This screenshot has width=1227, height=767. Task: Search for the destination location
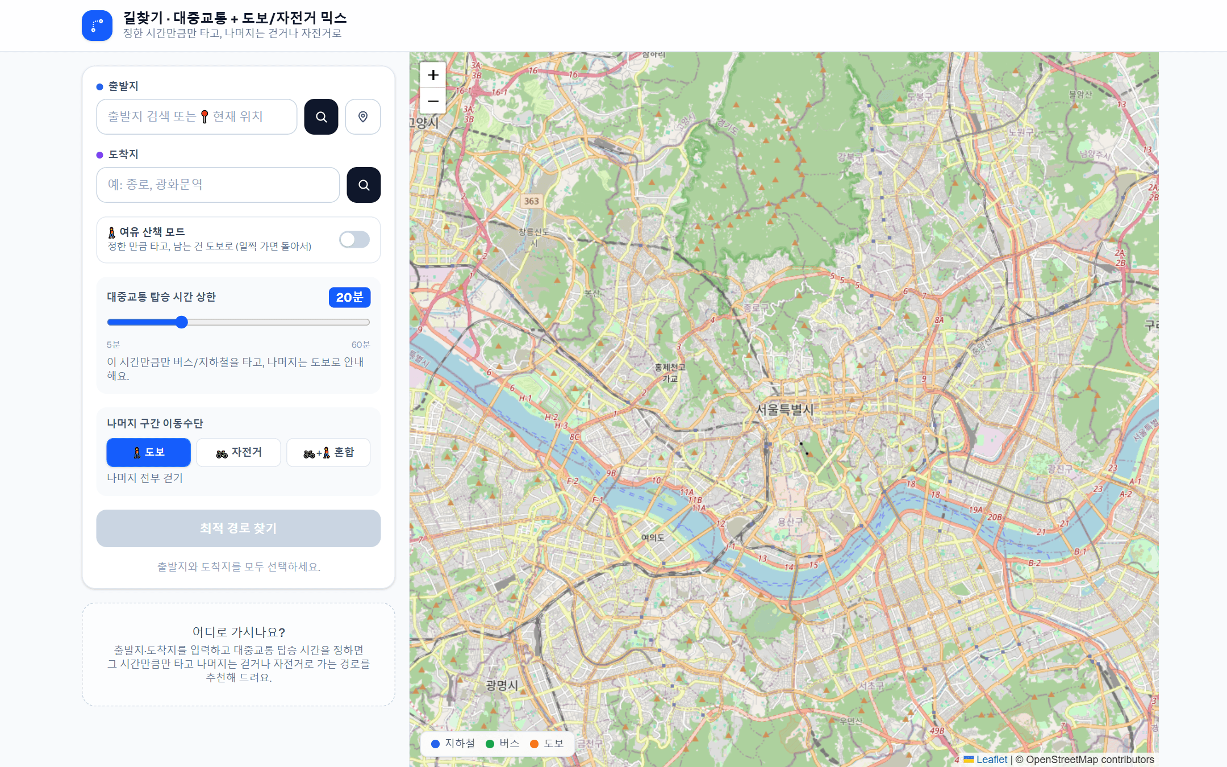click(x=364, y=185)
